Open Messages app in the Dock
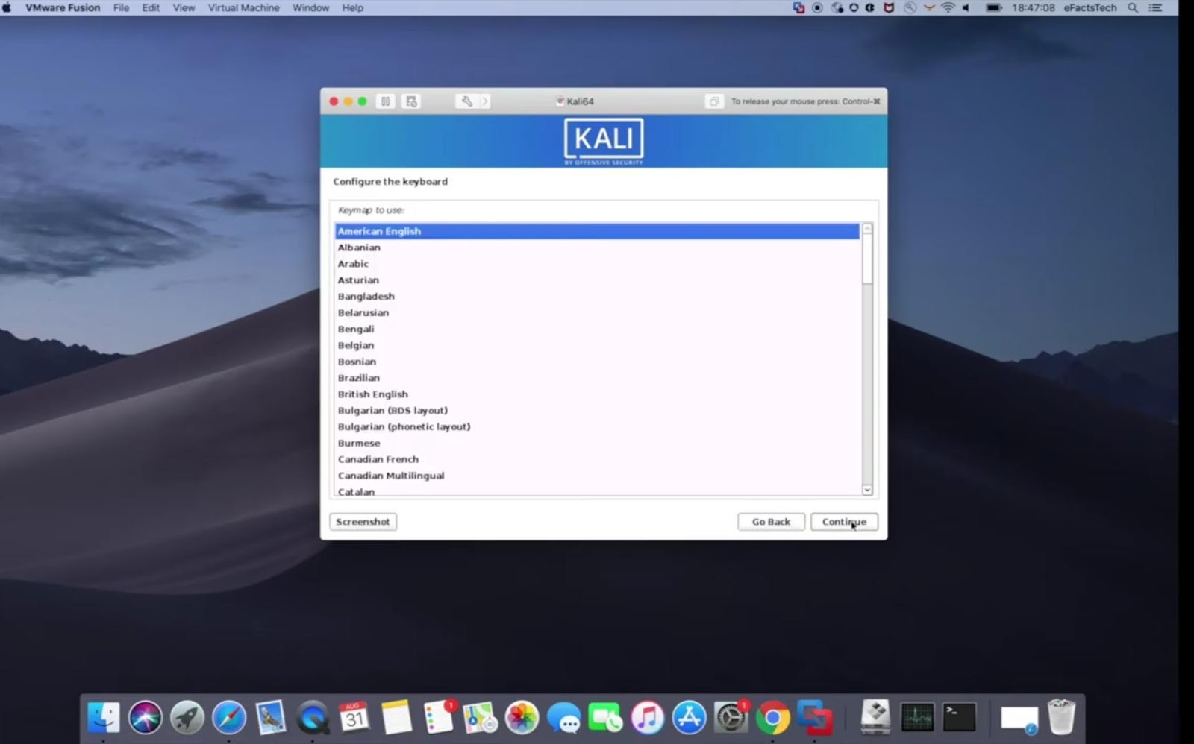Image resolution: width=1194 pixels, height=744 pixels. point(563,718)
